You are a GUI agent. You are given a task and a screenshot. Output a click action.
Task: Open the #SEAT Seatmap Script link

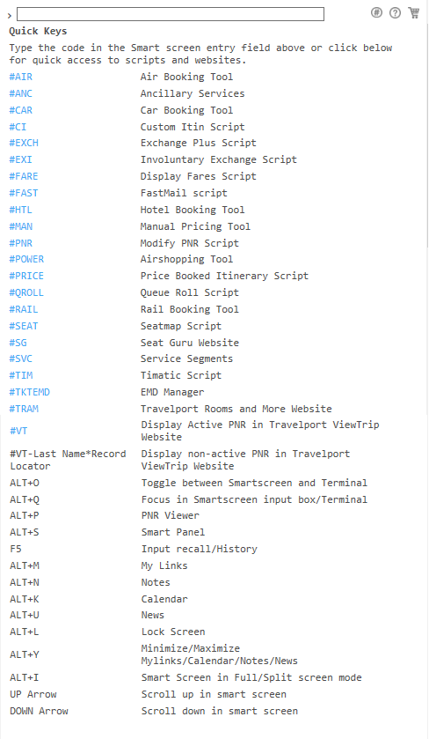click(x=24, y=326)
